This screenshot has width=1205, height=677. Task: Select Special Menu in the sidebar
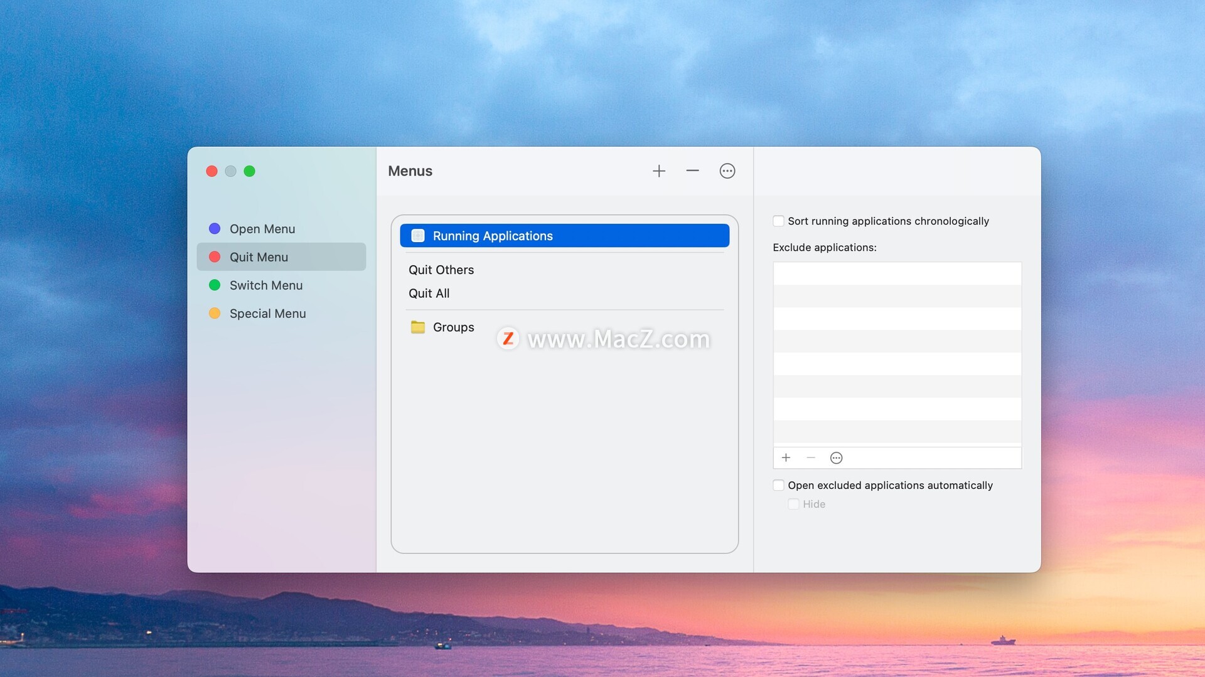[267, 313]
